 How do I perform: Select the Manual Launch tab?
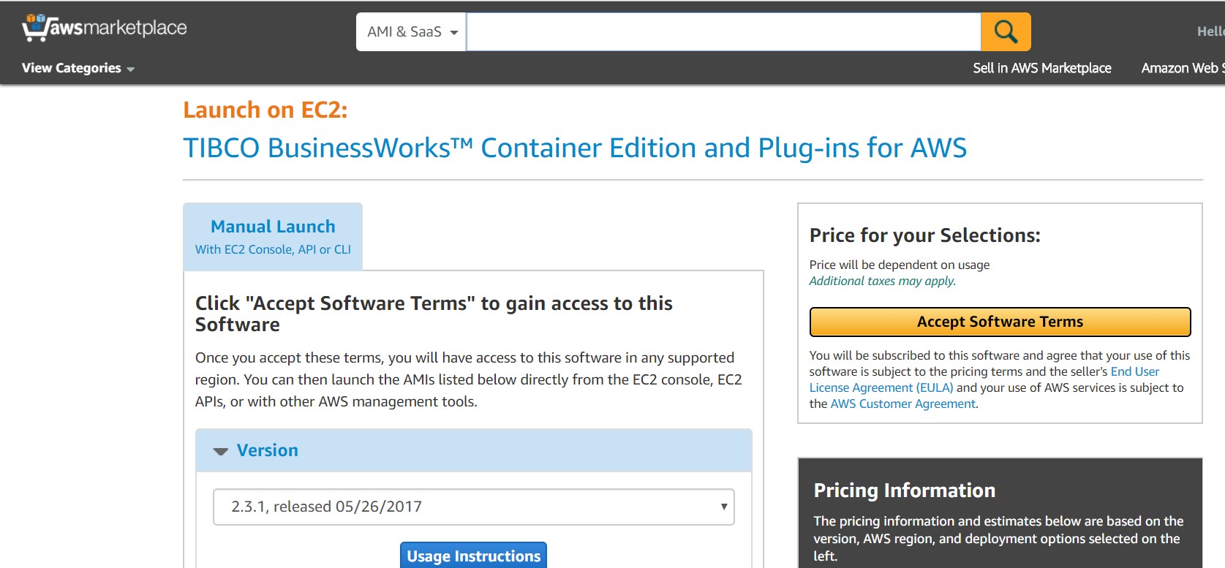273,236
